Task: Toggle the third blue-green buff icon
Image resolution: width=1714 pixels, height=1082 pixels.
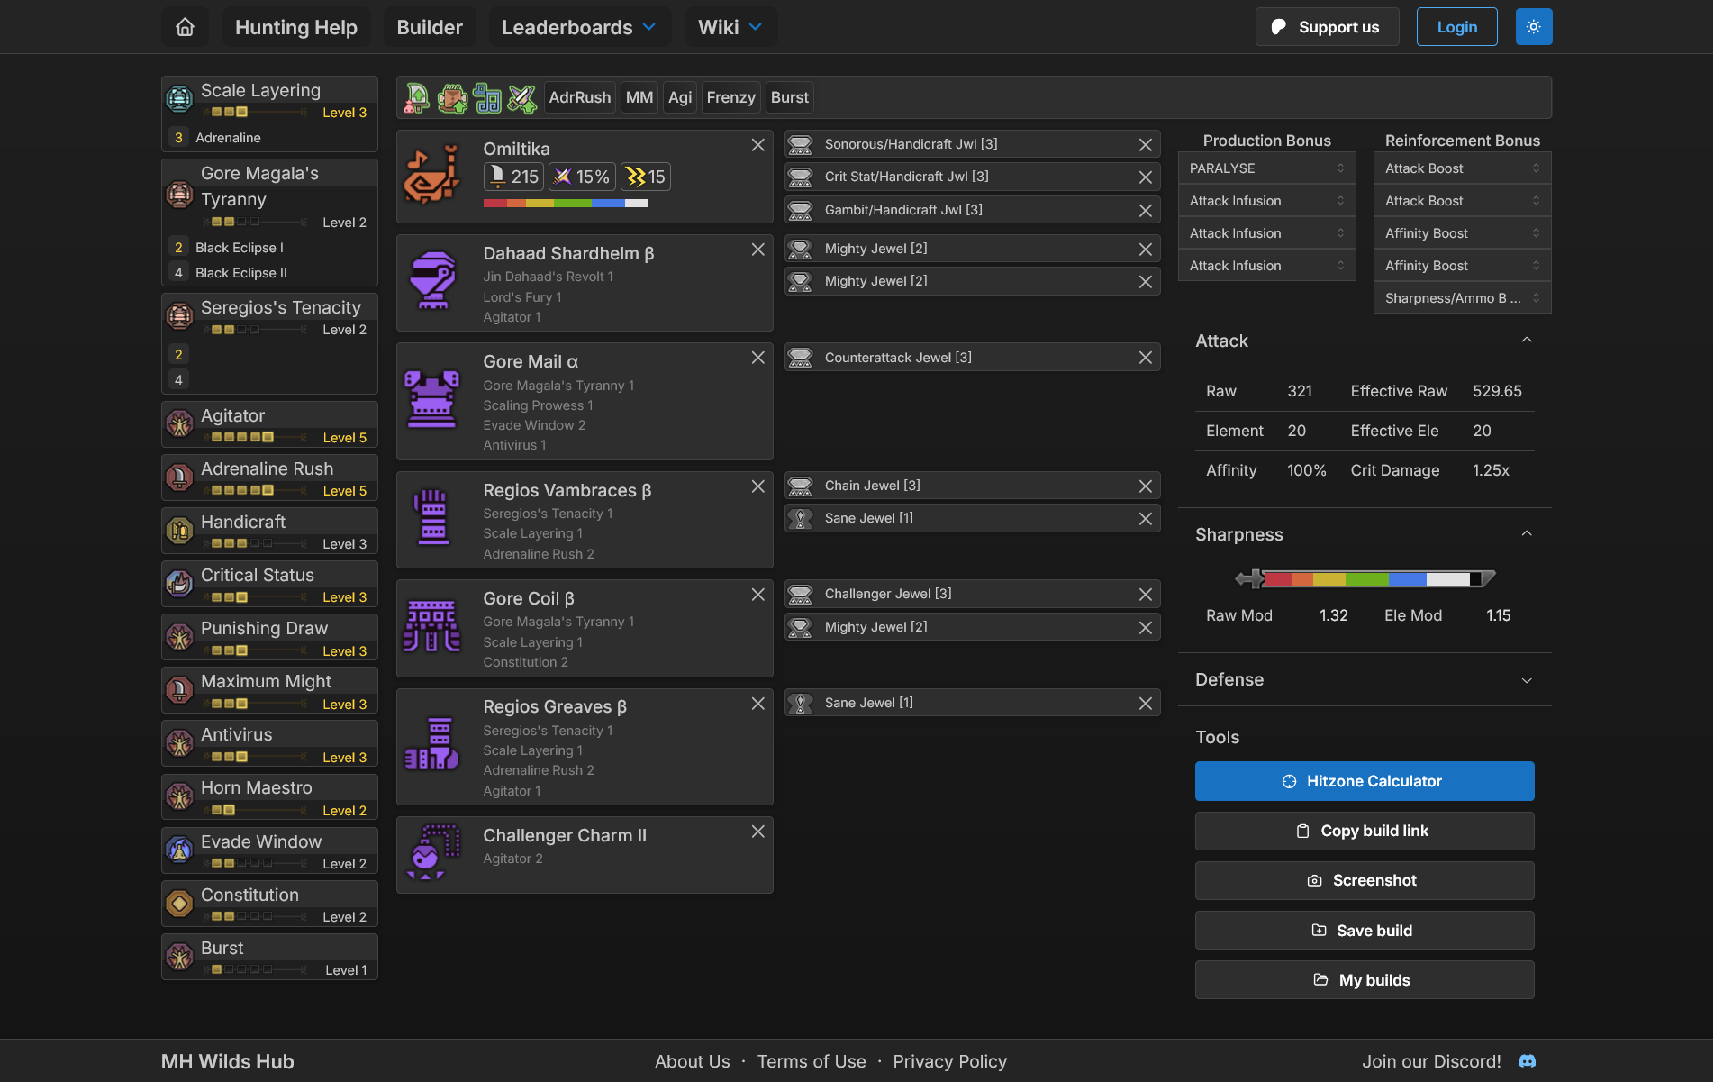Action: pyautogui.click(x=487, y=97)
